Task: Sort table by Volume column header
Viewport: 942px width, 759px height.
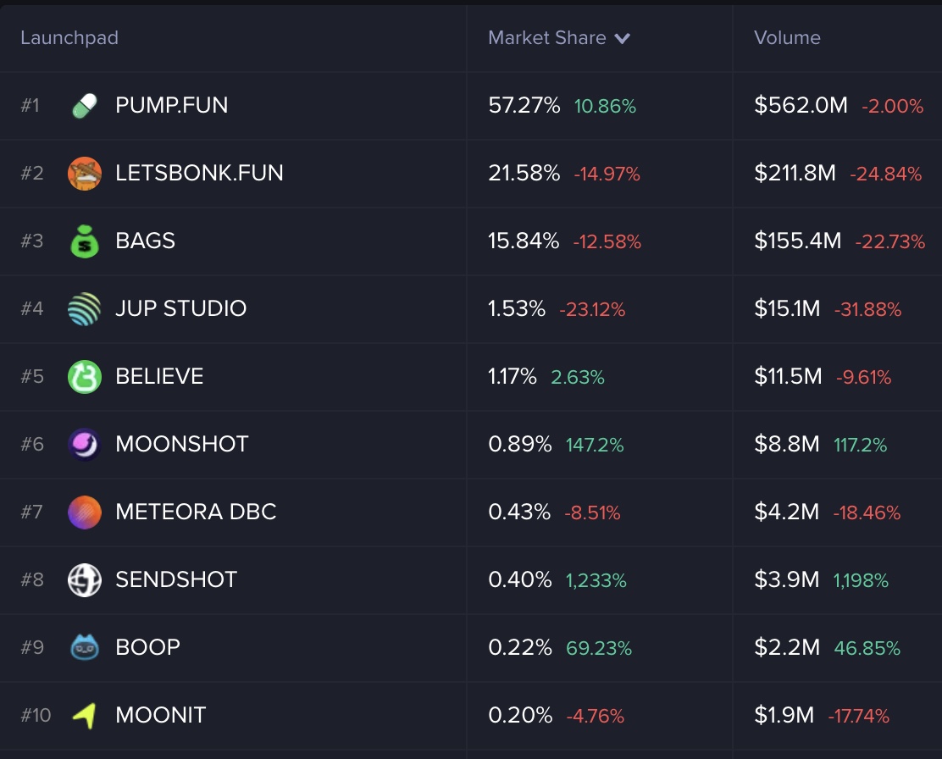Action: click(x=787, y=38)
